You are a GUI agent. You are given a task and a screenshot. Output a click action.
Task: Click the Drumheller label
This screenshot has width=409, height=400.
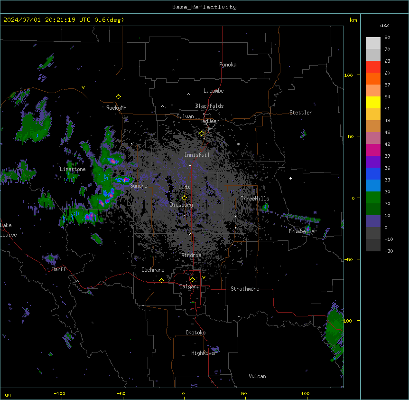tap(303, 231)
